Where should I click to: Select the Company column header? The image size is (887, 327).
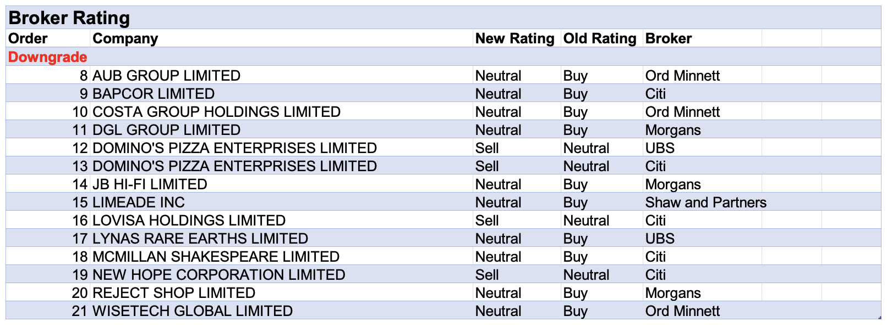(125, 38)
